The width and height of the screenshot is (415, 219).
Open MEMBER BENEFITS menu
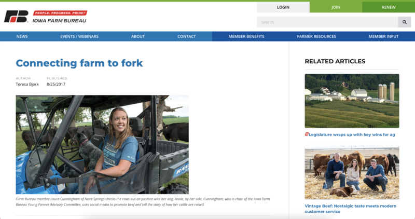pos(246,36)
